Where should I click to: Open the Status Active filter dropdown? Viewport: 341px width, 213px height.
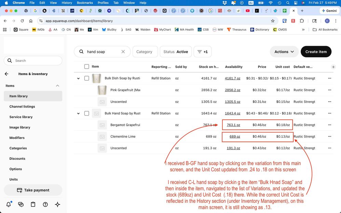click(176, 52)
